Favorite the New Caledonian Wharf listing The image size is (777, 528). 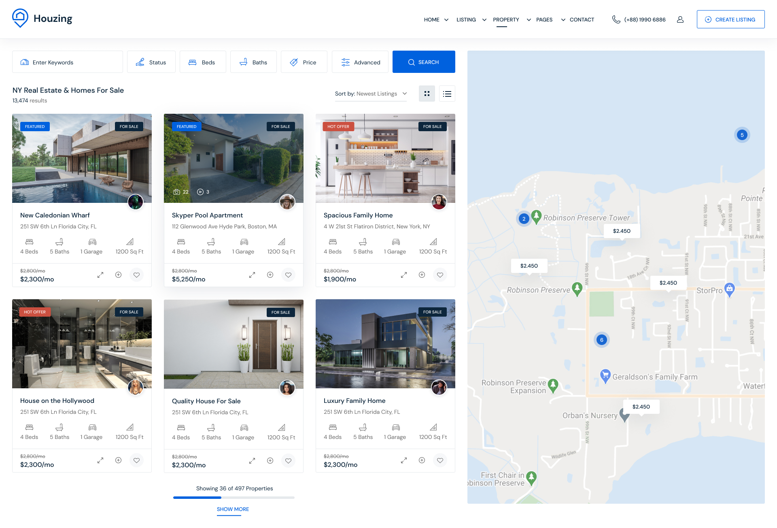[136, 275]
